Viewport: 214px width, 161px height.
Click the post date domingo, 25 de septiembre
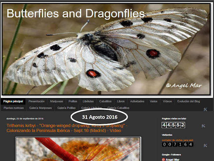[x=25, y=119]
